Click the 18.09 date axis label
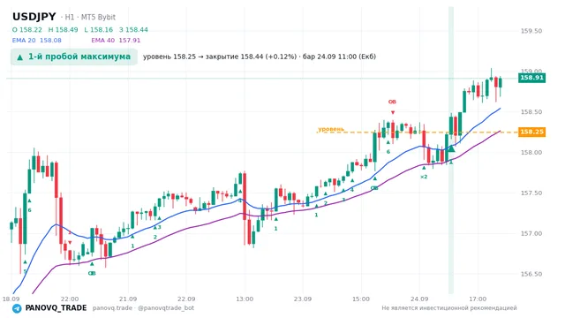This screenshot has height=318, width=565. tap(11, 299)
